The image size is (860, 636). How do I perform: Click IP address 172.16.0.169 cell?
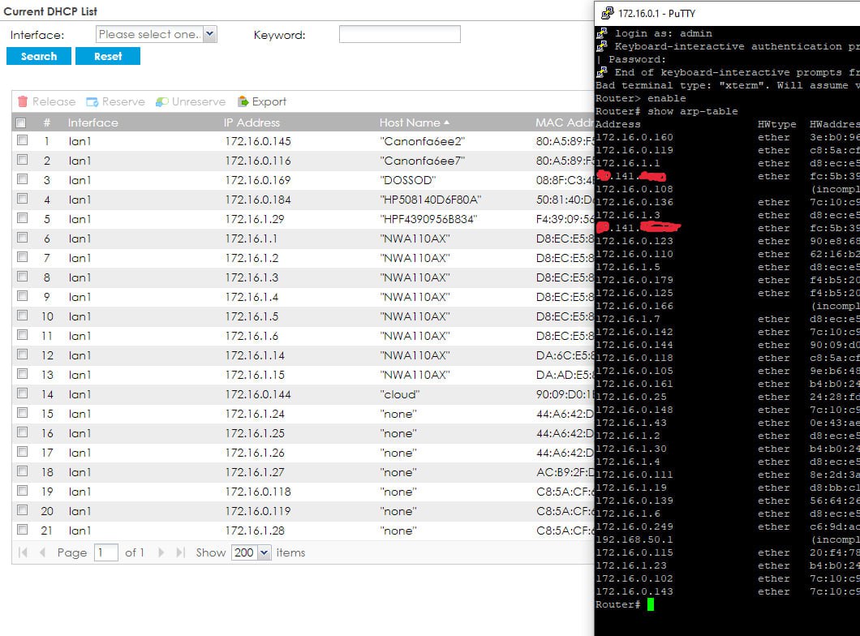258,180
